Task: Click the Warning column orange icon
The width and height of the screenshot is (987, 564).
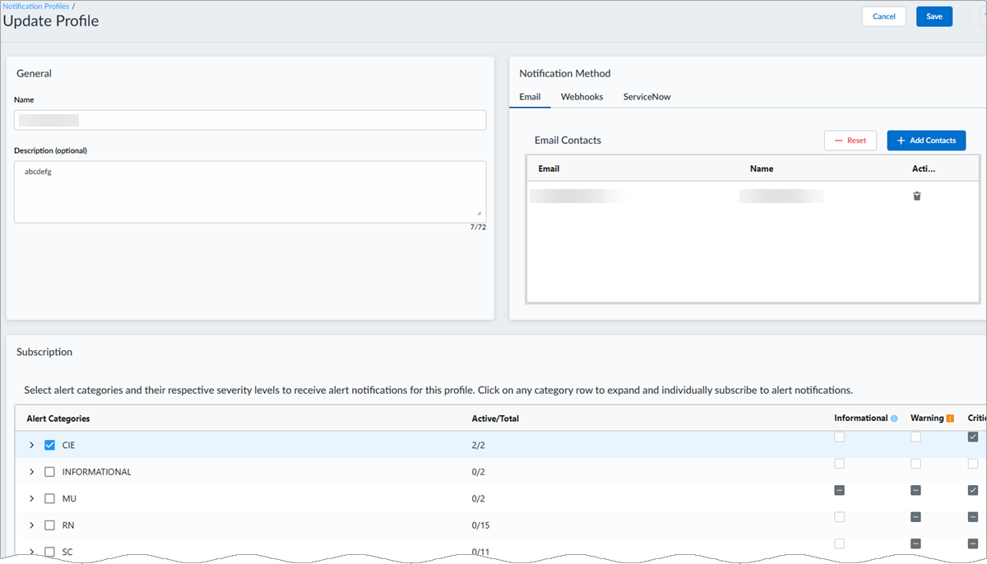Action: (x=950, y=418)
